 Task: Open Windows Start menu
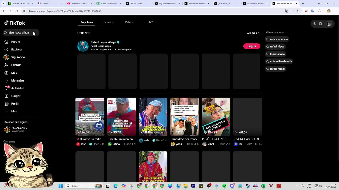pos(60,186)
